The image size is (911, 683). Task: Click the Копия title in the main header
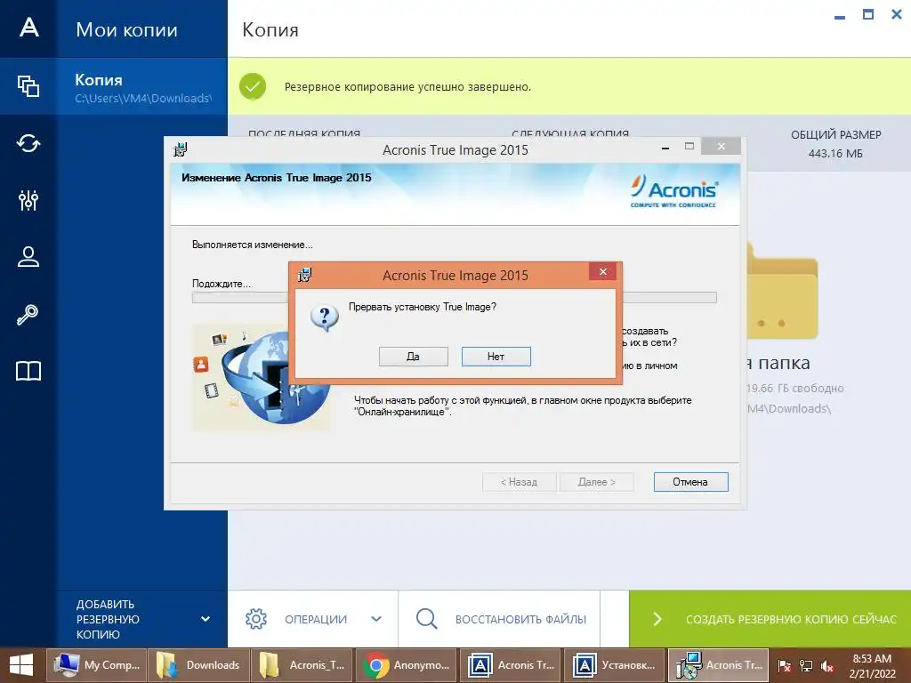pos(270,29)
